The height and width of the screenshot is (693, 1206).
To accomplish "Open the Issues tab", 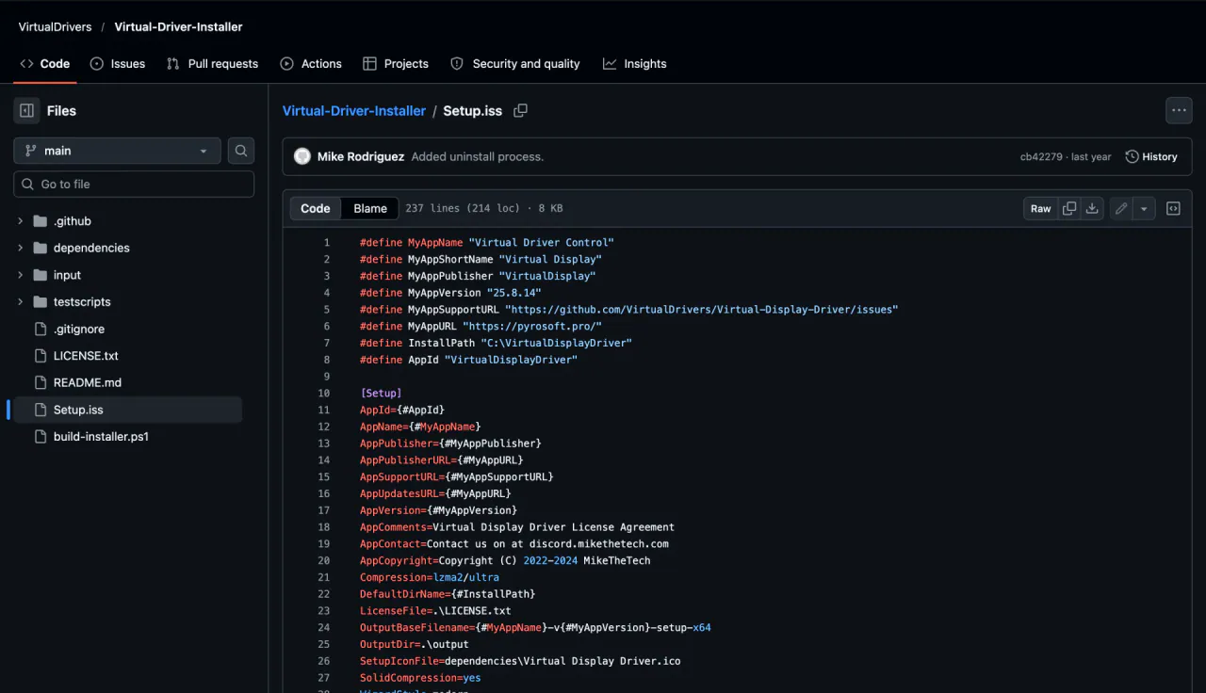I will pyautogui.click(x=118, y=64).
